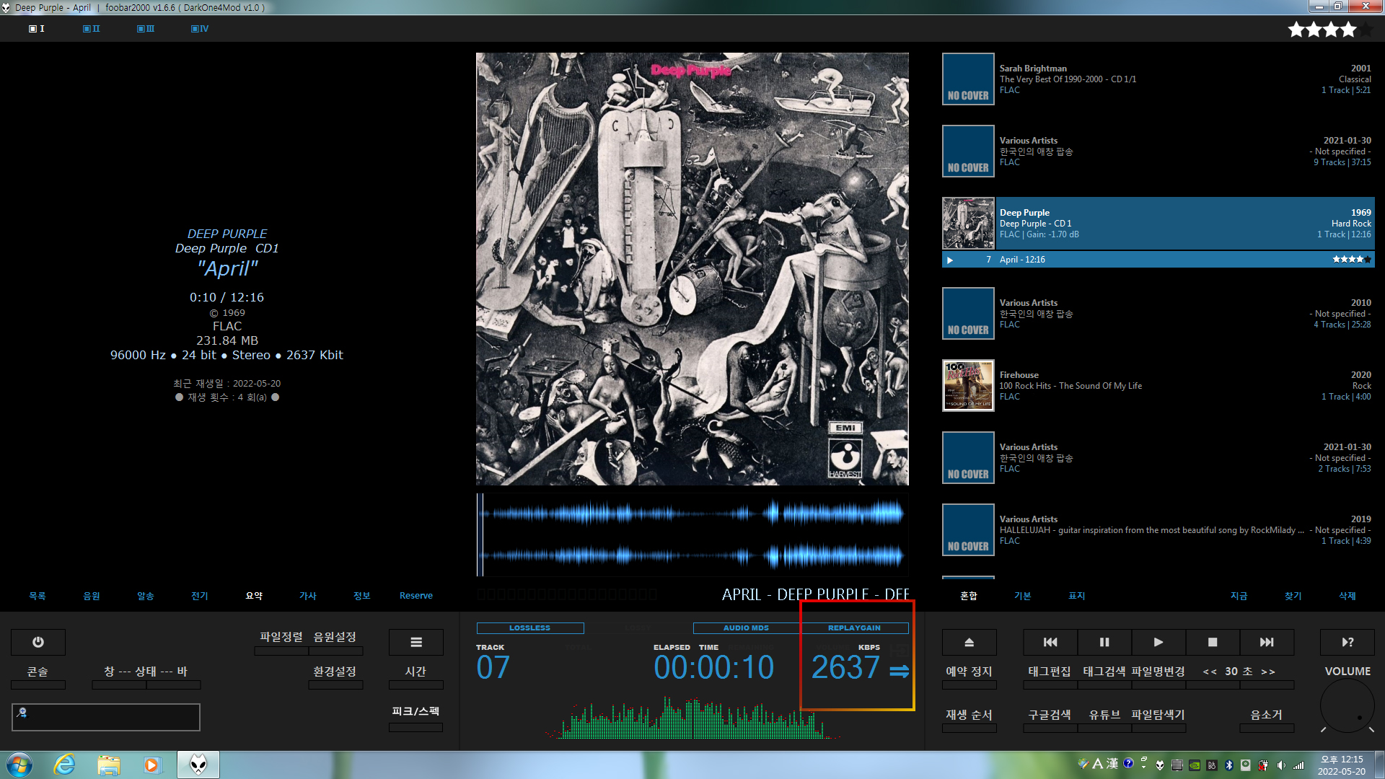Screen dimensions: 1385x779
Task: Click the random play (>?) button
Action: (x=1347, y=642)
